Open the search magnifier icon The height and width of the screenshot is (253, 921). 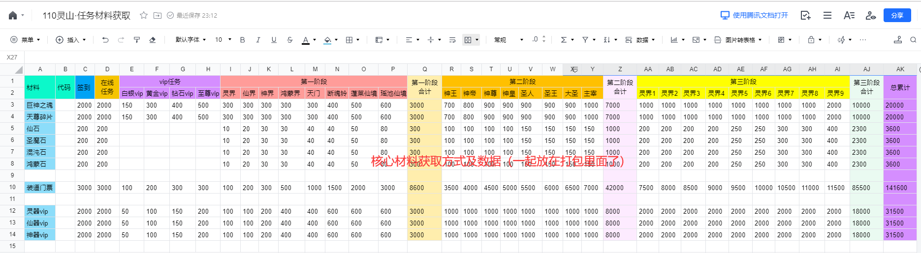click(913, 40)
